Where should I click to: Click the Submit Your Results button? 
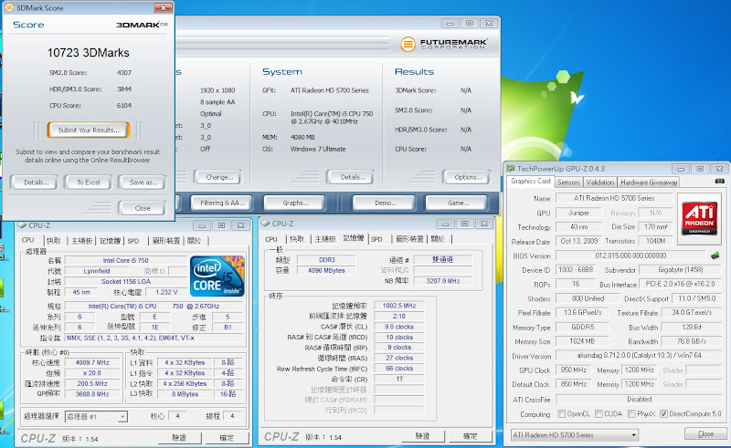click(89, 130)
